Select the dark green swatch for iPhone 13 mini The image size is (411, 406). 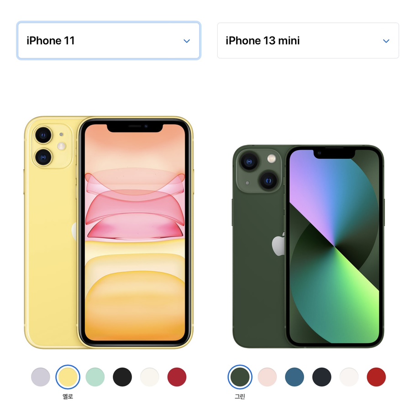click(x=240, y=377)
